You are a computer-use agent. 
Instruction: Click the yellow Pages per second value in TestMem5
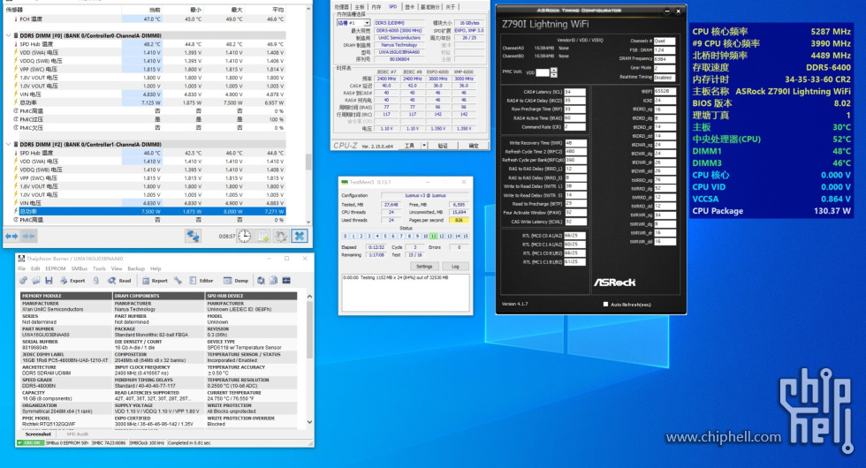[x=459, y=220]
